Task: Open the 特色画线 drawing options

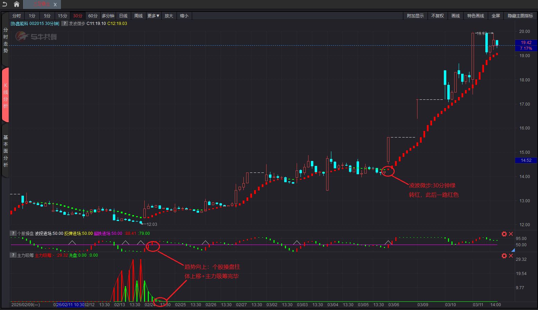Action: coord(475,16)
